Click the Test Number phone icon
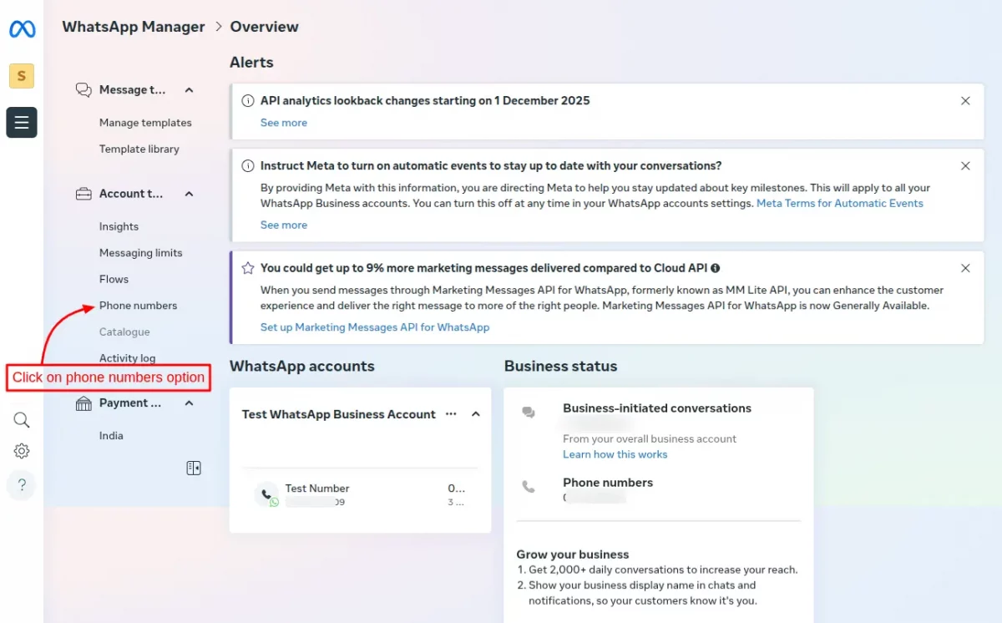Viewport: 1002px width, 623px height. coord(267,494)
